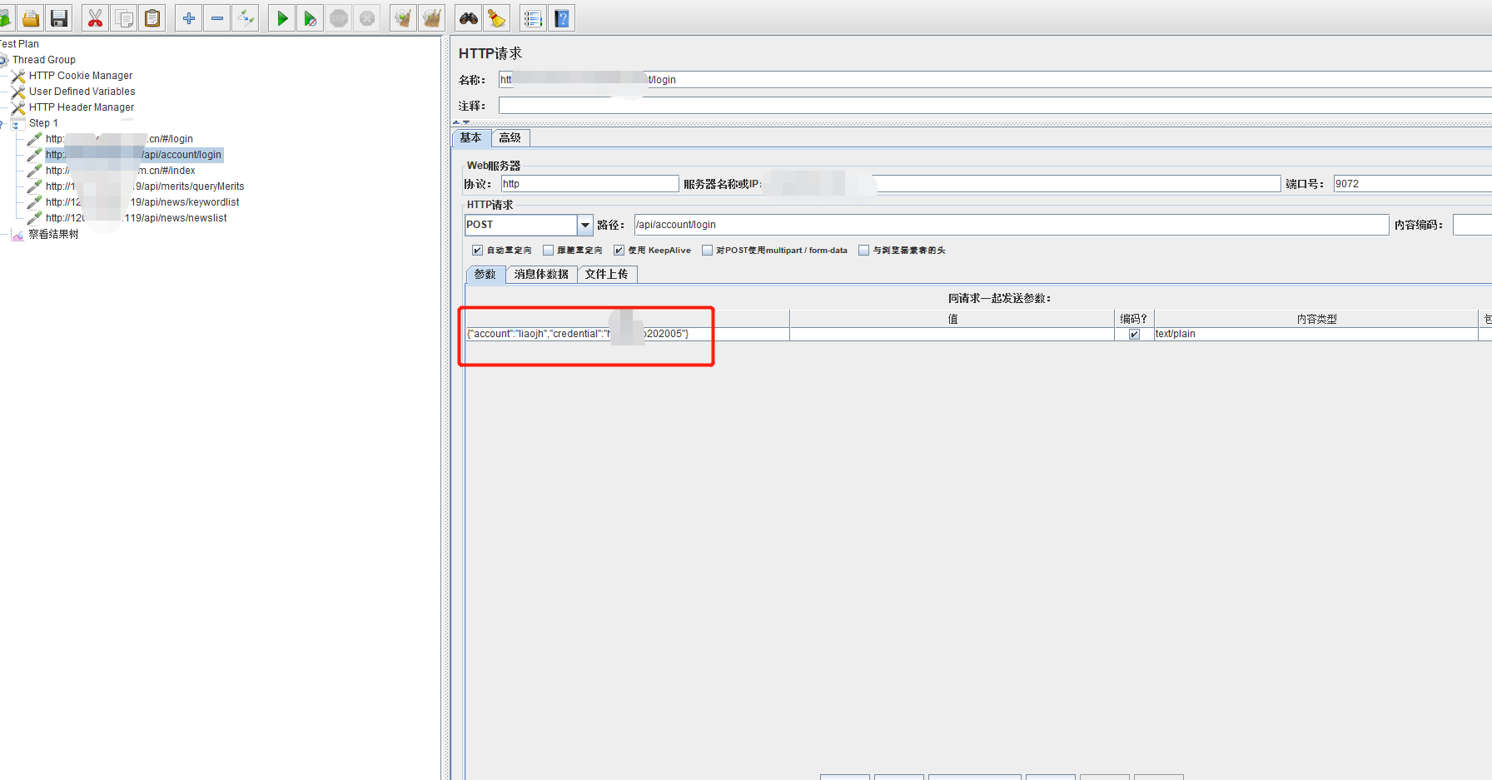
Task: Disable 使用 KeepAlive checkbox
Action: point(619,250)
